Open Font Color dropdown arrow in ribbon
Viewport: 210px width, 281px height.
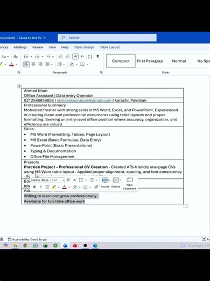point(17,64)
